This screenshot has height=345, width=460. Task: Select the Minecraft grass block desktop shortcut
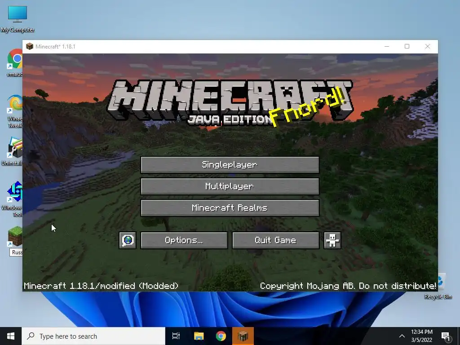click(x=15, y=241)
